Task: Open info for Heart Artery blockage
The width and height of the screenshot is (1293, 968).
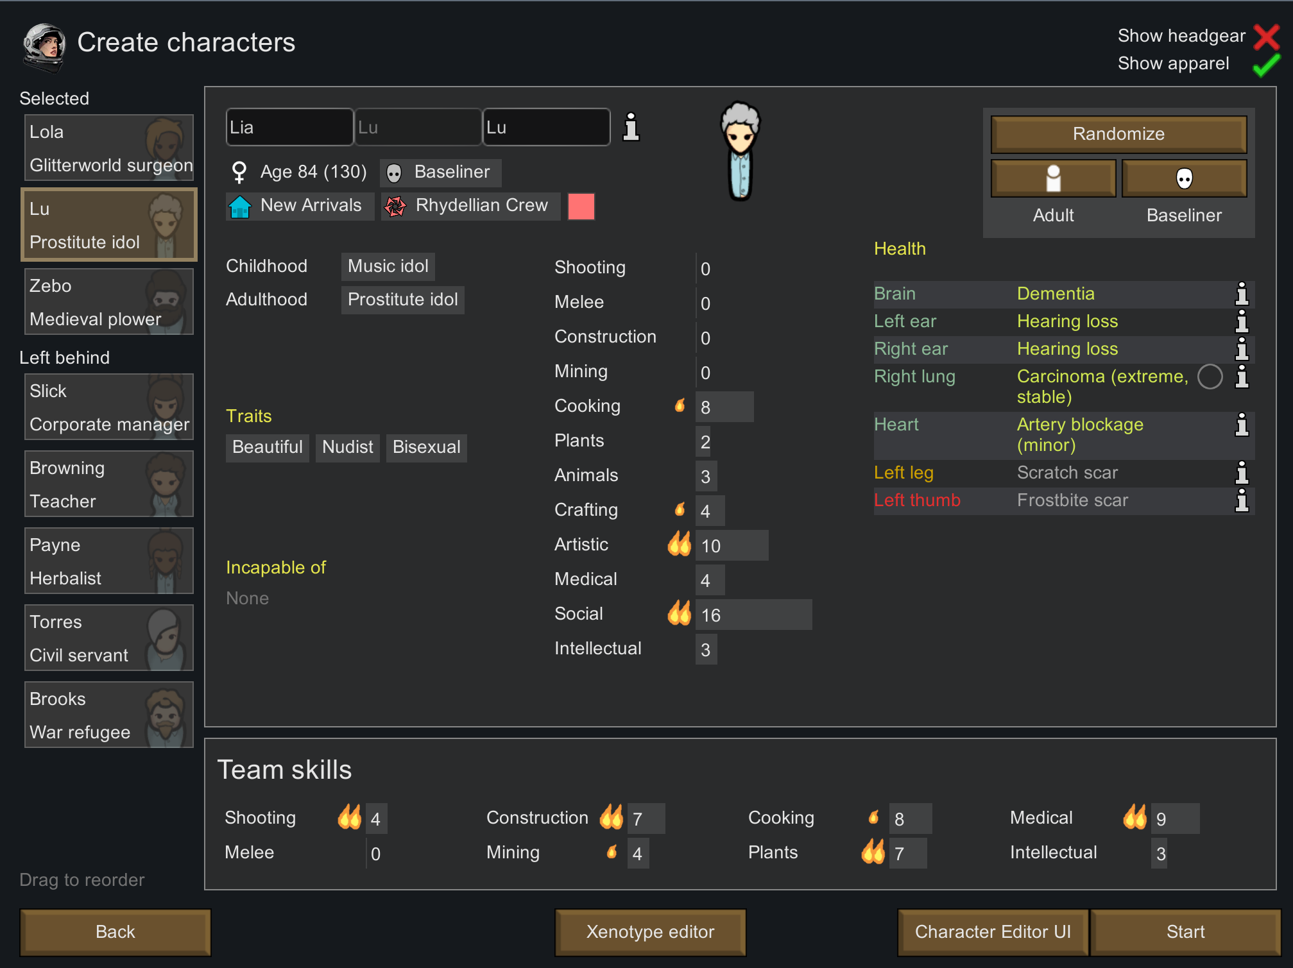Action: [x=1242, y=425]
